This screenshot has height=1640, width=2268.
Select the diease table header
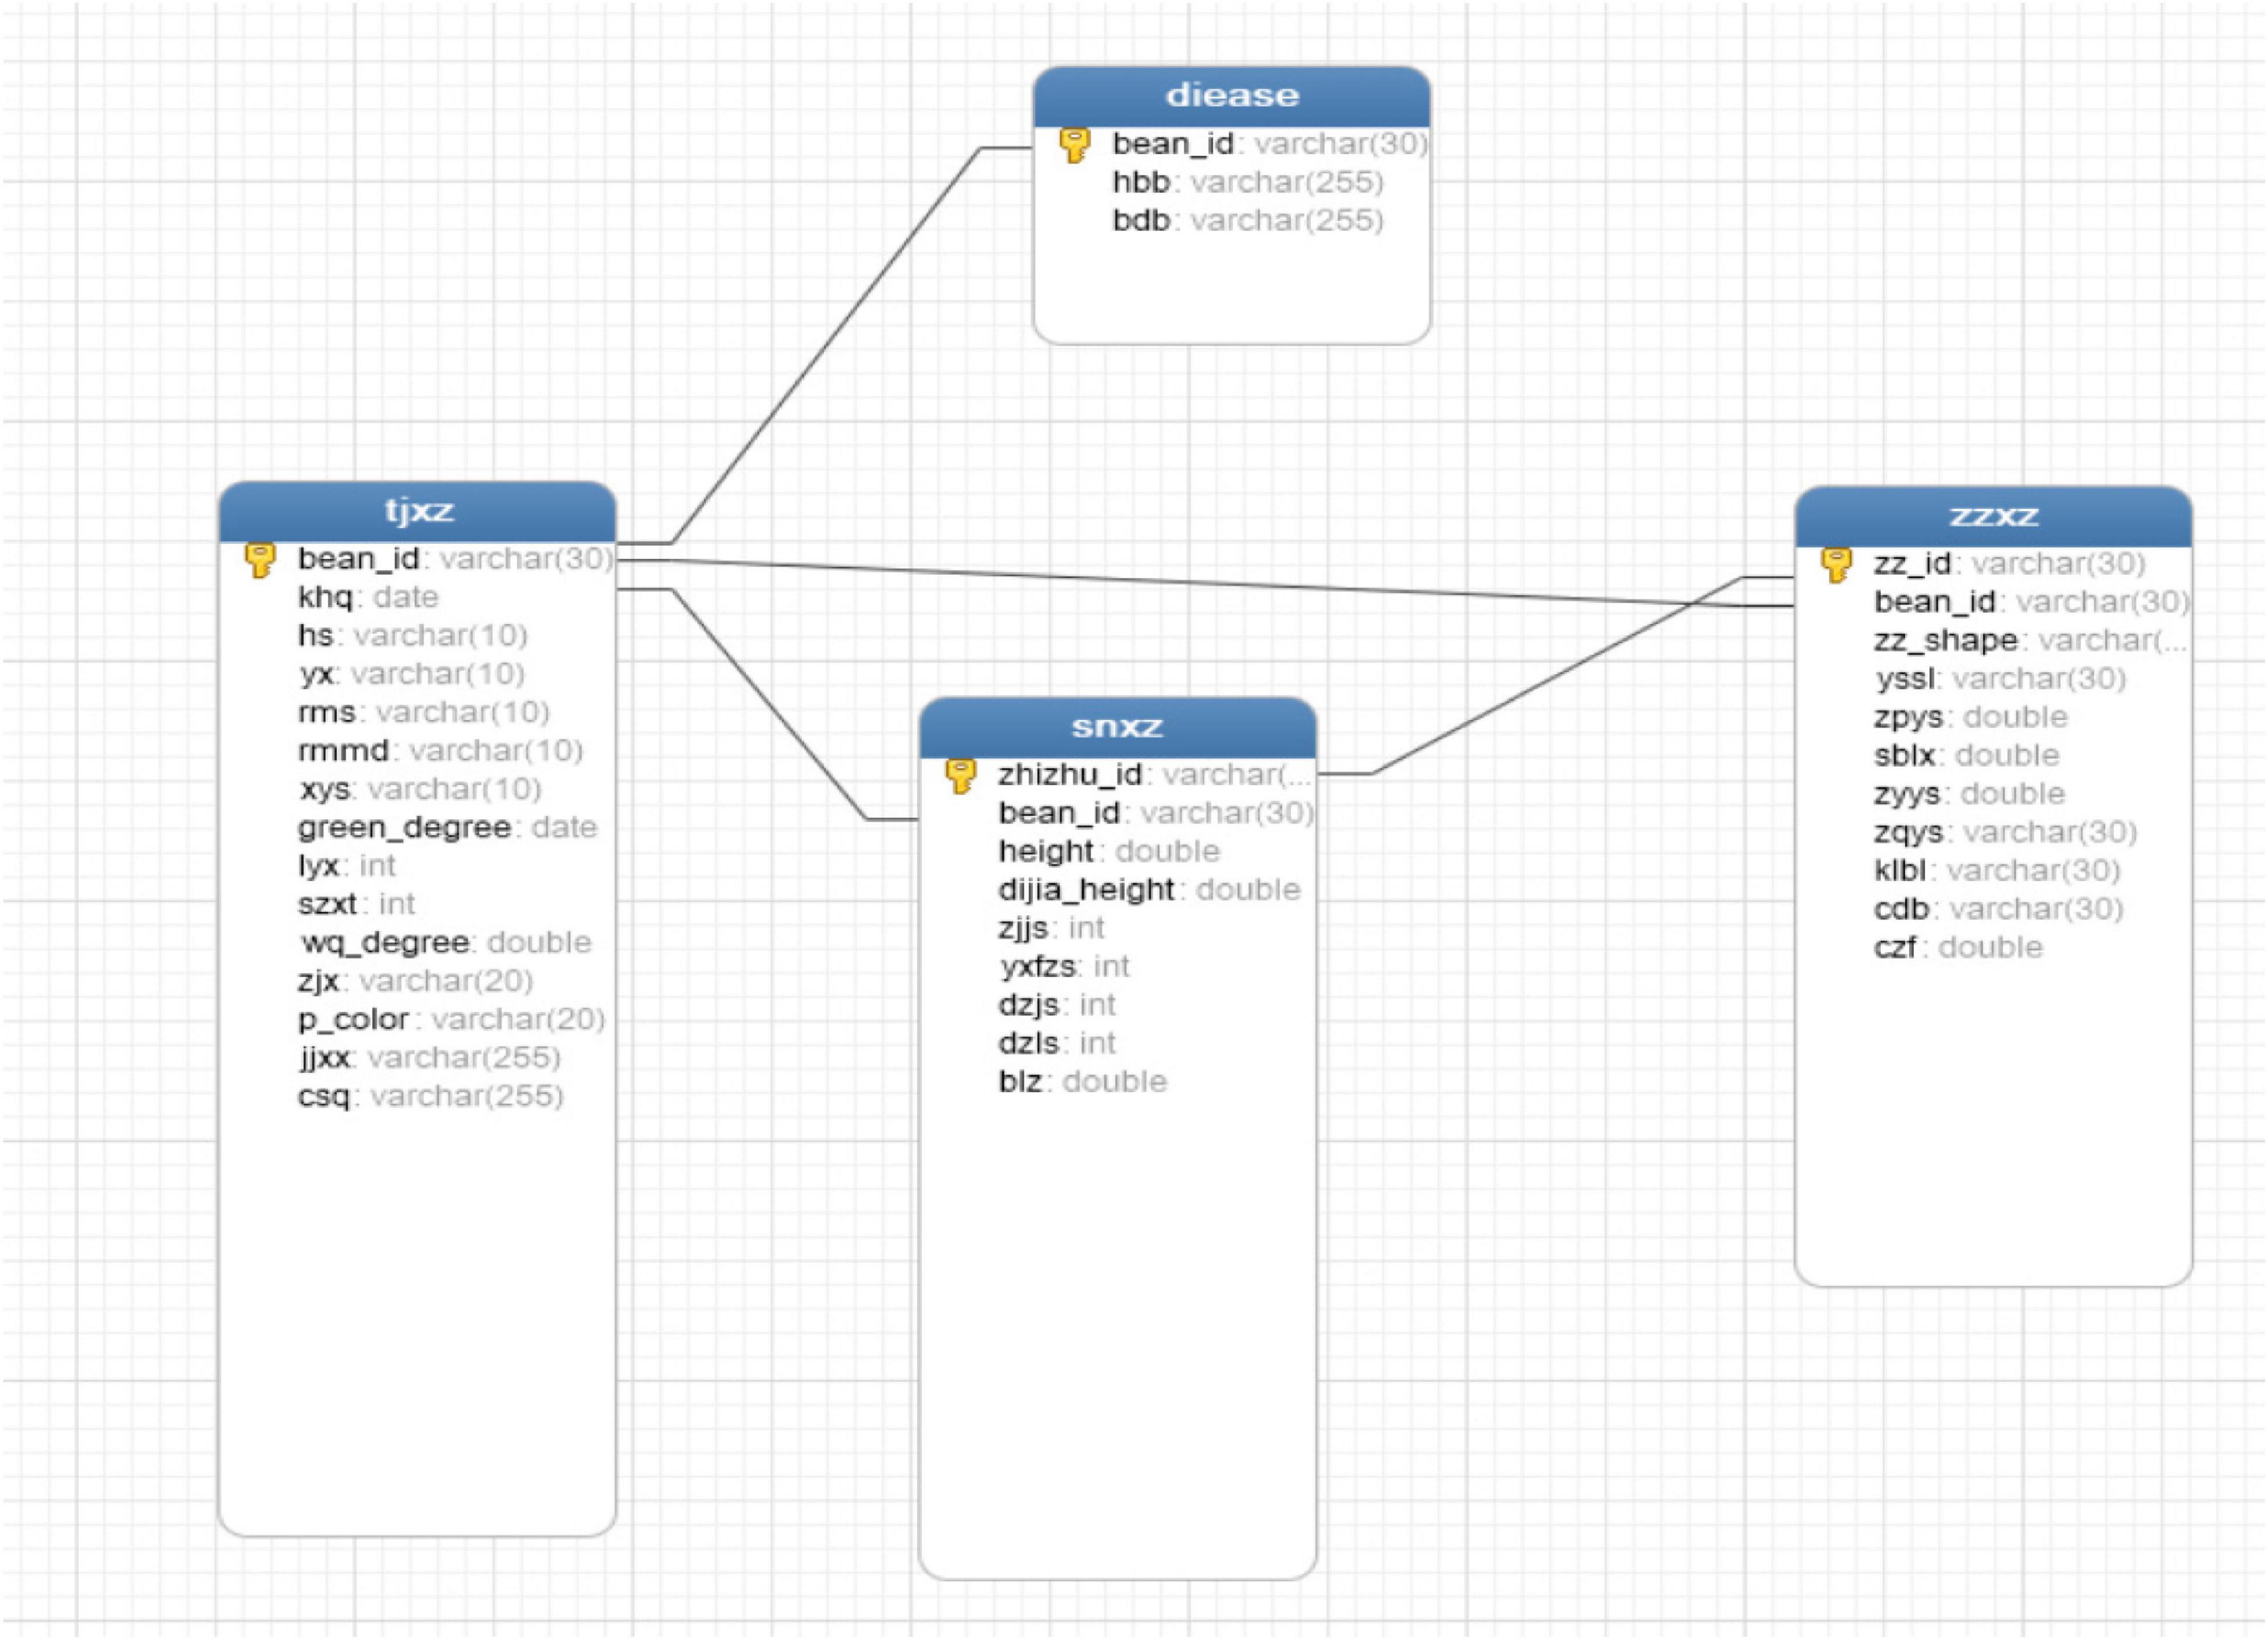coord(1232,96)
